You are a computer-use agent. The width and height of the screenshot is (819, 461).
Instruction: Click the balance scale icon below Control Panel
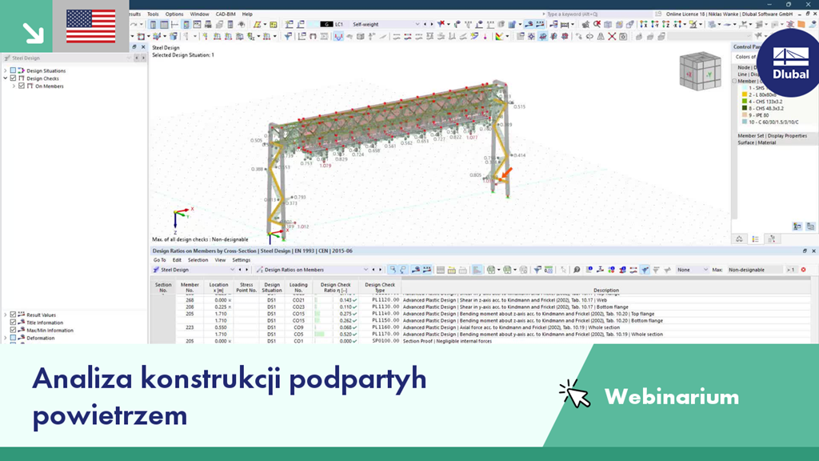click(x=739, y=239)
